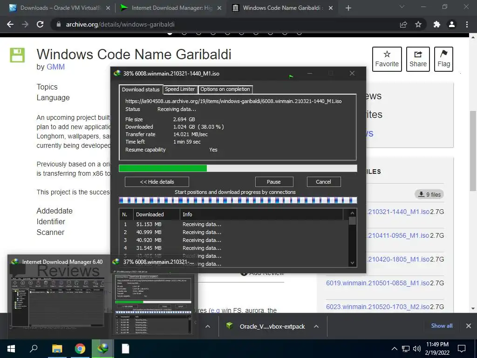This screenshot has width=477, height=358.
Task: Open File Explorer from taskbar
Action: click(x=57, y=349)
